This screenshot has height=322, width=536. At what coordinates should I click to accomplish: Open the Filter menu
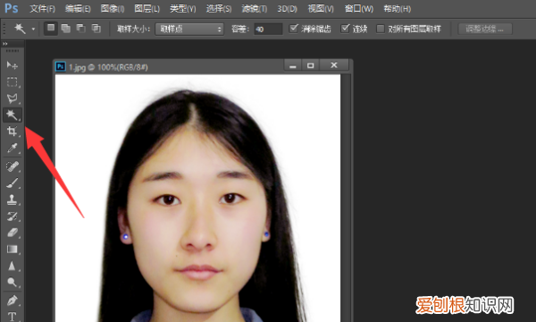tap(255, 9)
